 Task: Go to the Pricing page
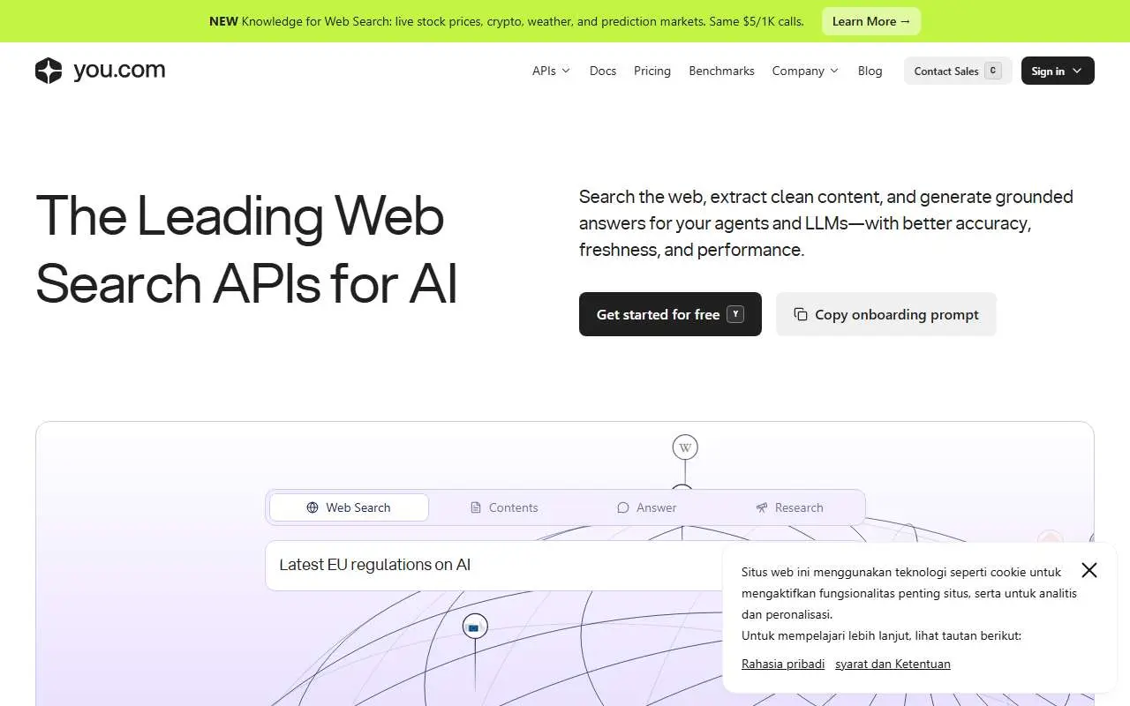(652, 71)
